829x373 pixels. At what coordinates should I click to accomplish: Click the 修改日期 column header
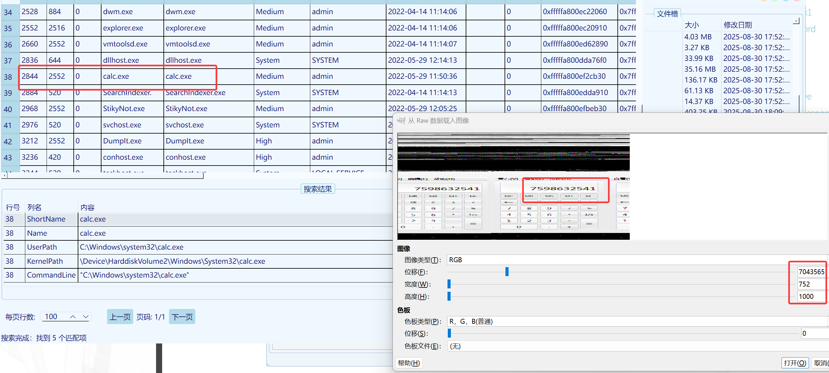tap(737, 25)
